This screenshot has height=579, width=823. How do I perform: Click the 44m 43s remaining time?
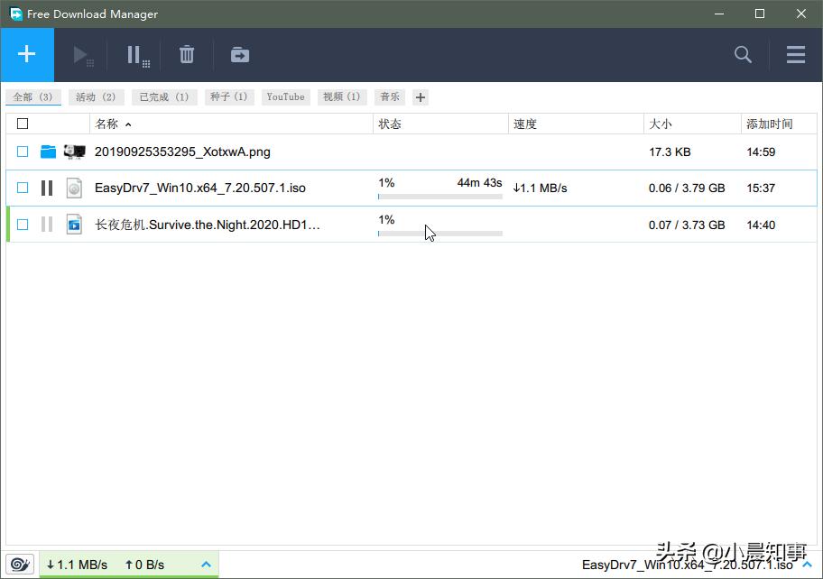coord(479,182)
